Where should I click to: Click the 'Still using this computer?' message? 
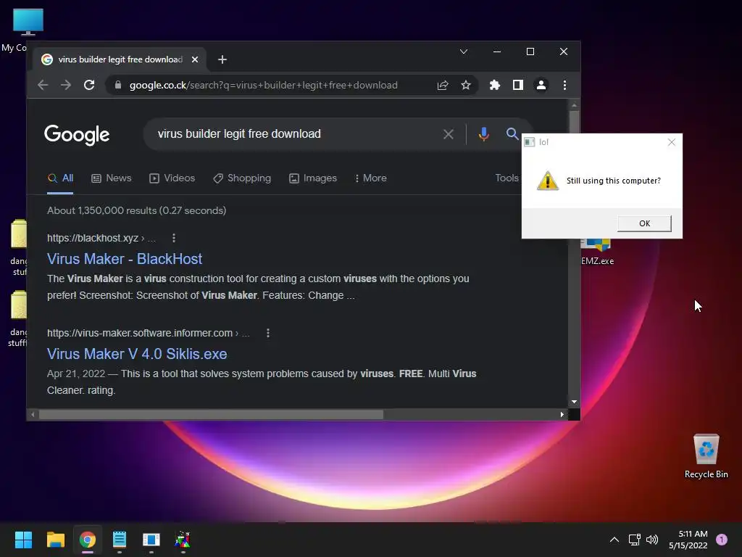(x=613, y=181)
